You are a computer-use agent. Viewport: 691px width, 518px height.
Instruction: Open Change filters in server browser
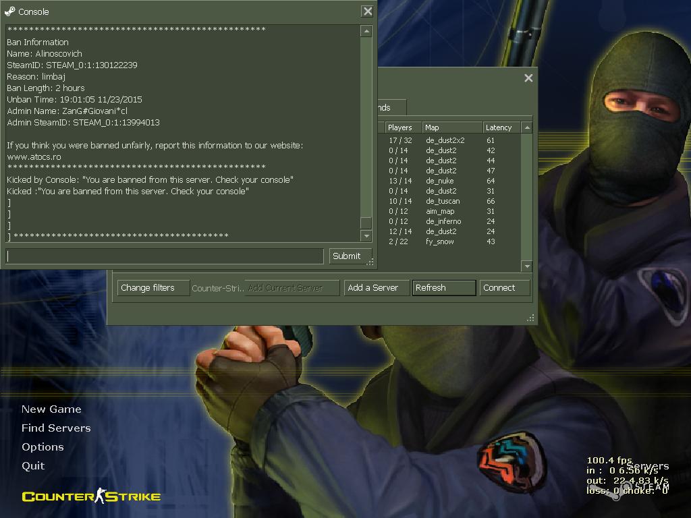(153, 287)
